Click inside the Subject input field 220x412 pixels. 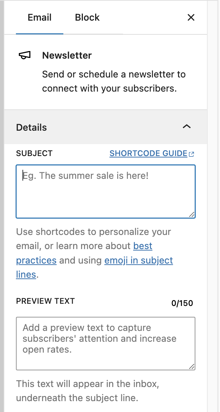pos(106,191)
